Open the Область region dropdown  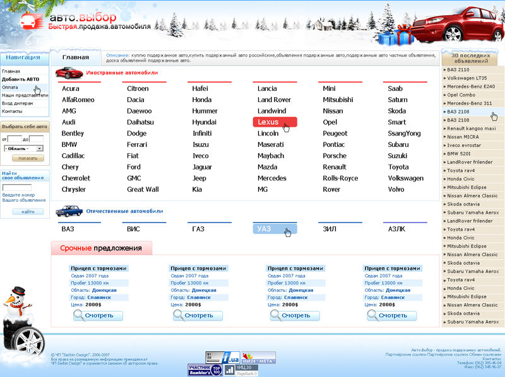(x=24, y=148)
